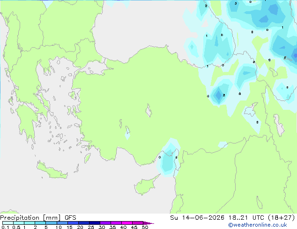Select the 30–35 mm purple legend swatch
297x229 pixels.
point(105,223)
